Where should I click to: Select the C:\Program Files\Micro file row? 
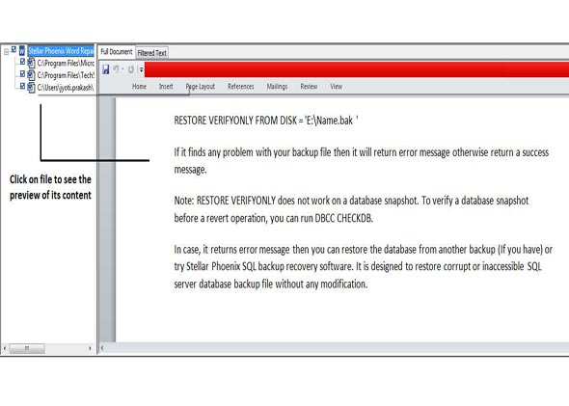[66, 63]
